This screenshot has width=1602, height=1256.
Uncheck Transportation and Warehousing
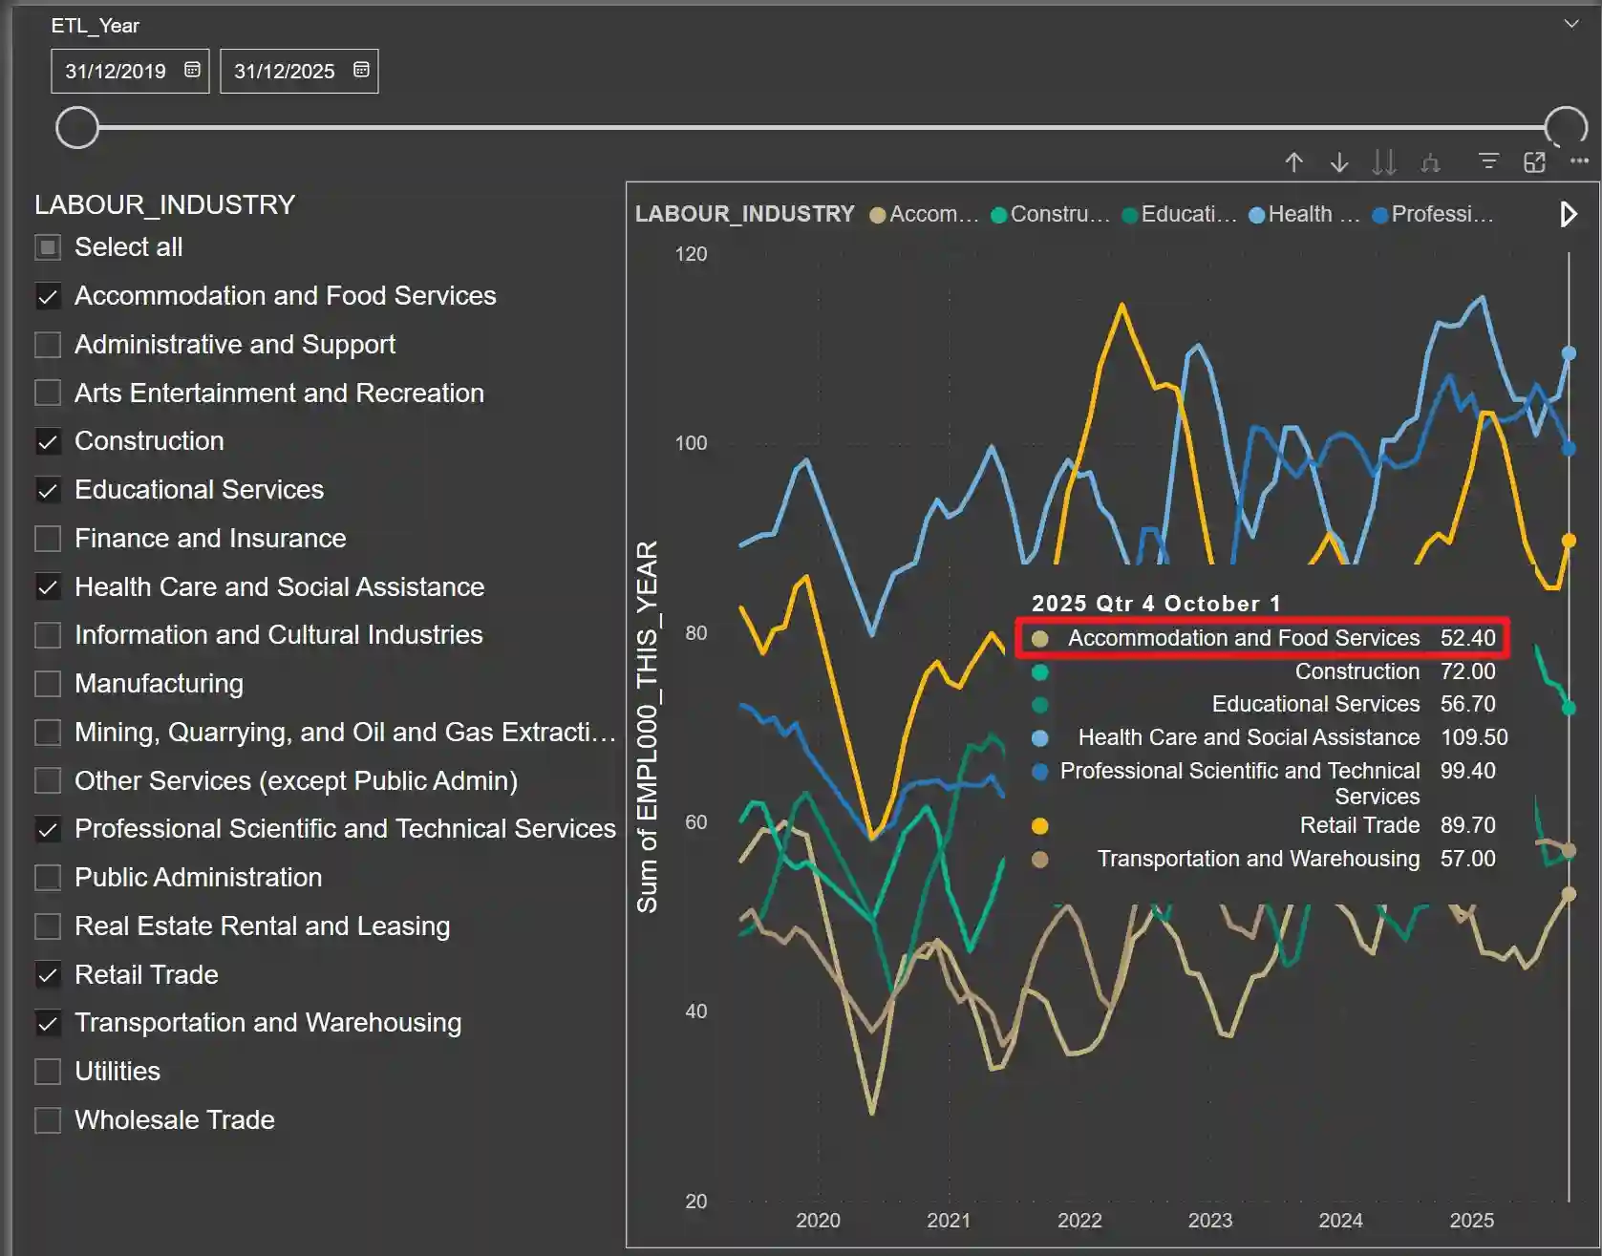point(47,1022)
